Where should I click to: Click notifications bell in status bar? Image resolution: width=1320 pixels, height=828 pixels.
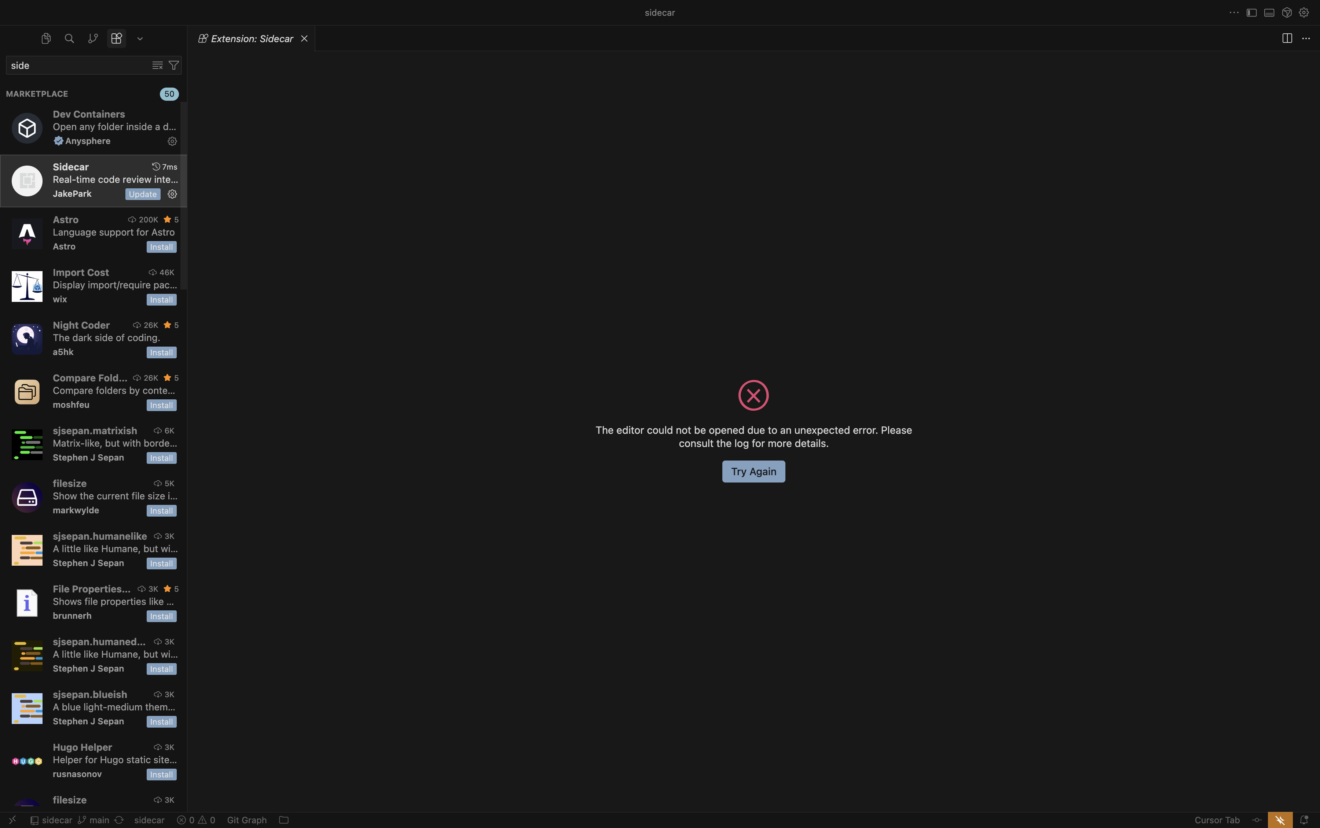[1304, 820]
